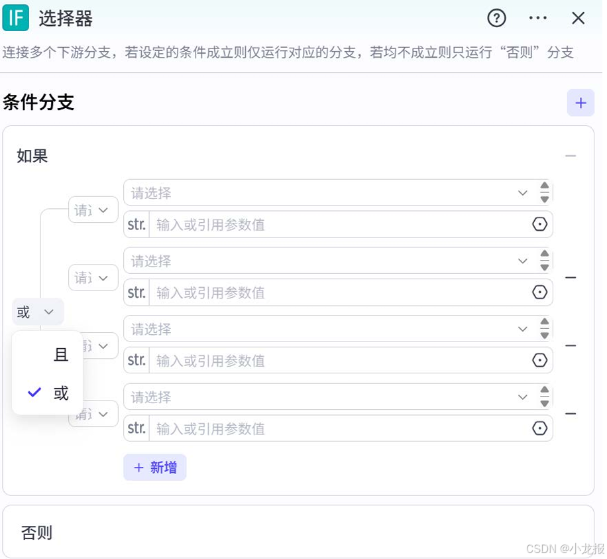This screenshot has width=607, height=559.
Task: Click the green IF node icon
Action: [x=16, y=19]
